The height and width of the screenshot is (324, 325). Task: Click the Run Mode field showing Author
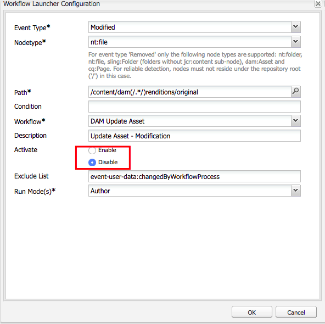click(x=190, y=191)
